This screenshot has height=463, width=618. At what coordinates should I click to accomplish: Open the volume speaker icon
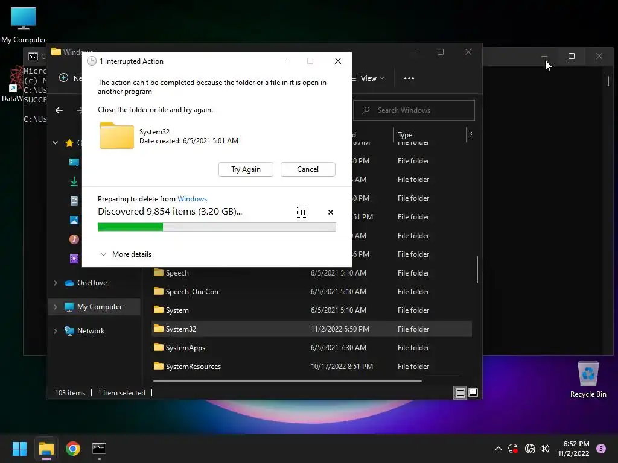[x=544, y=449]
